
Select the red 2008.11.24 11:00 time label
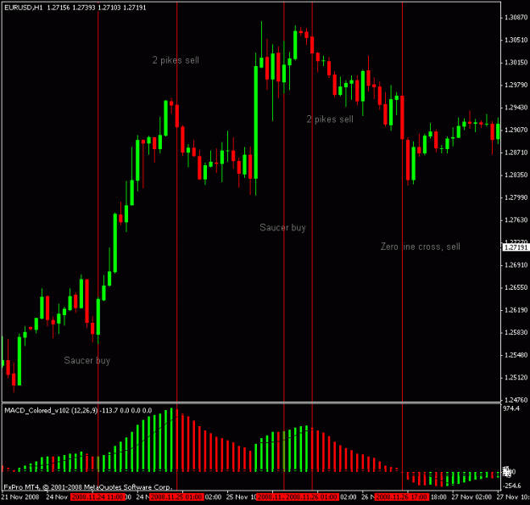click(98, 497)
